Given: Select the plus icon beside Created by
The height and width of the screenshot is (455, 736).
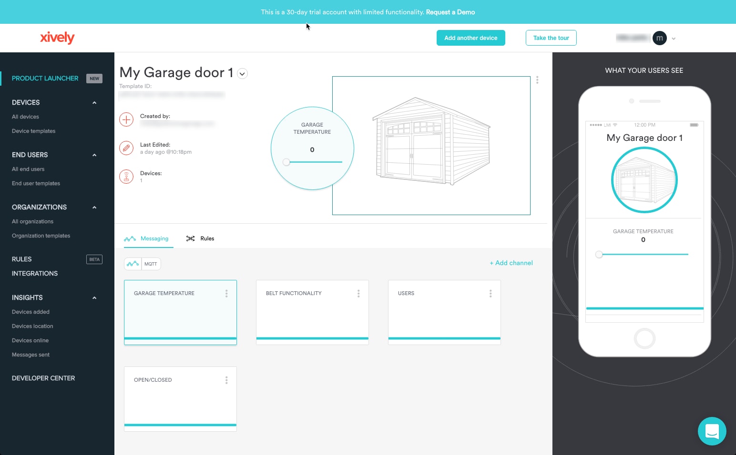Looking at the screenshot, I should (126, 119).
